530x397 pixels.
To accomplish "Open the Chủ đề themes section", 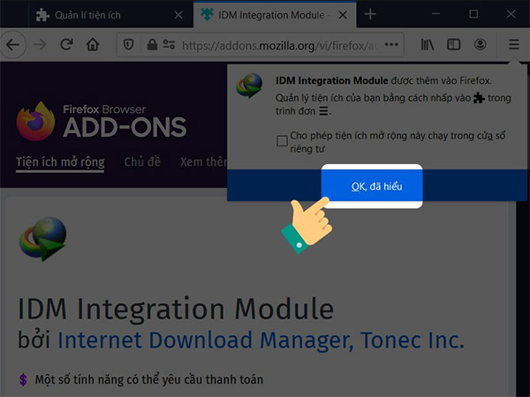I will click(142, 161).
